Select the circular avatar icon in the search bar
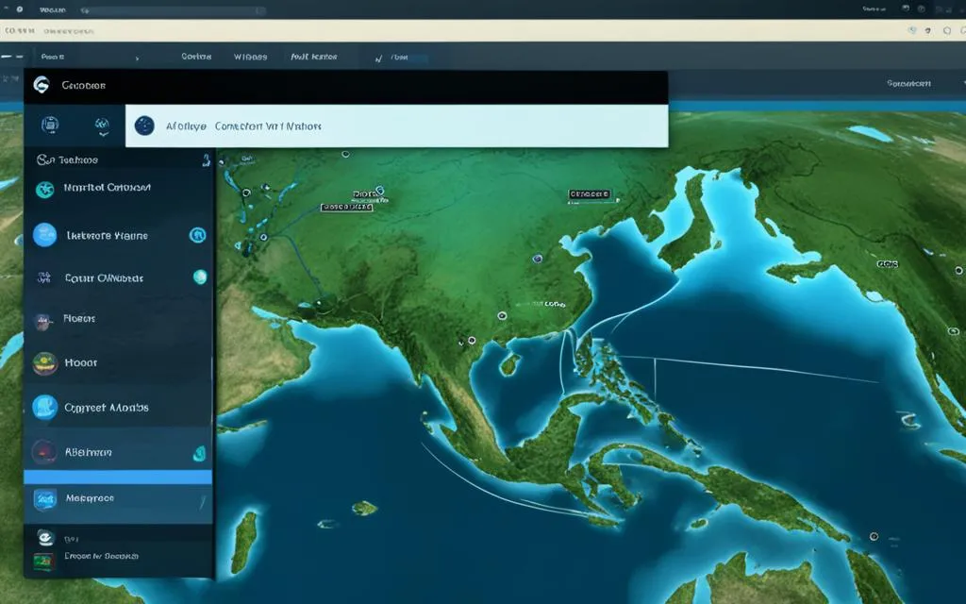Screen dimensions: 966x604 pos(144,124)
